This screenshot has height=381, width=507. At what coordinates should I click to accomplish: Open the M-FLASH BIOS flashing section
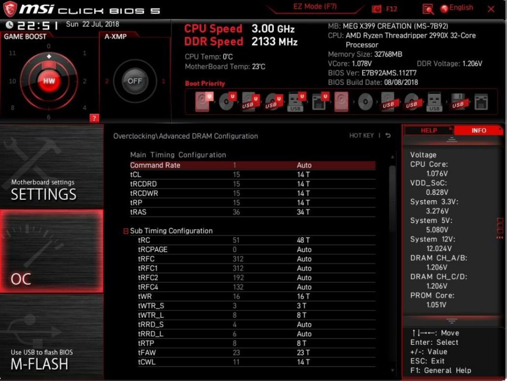coord(52,336)
